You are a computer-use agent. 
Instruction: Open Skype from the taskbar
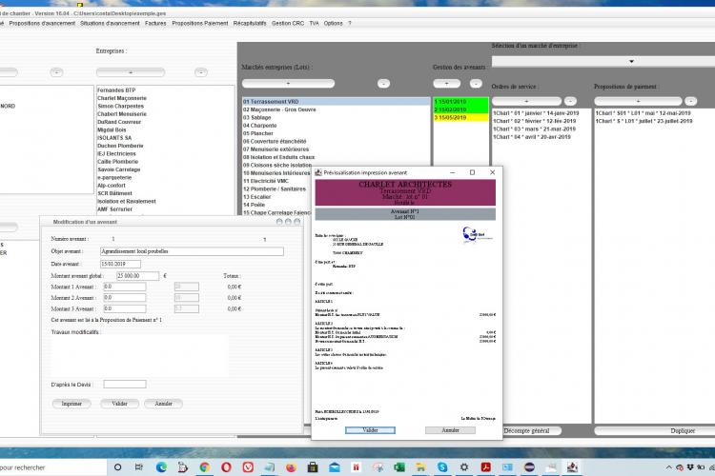pos(442,466)
